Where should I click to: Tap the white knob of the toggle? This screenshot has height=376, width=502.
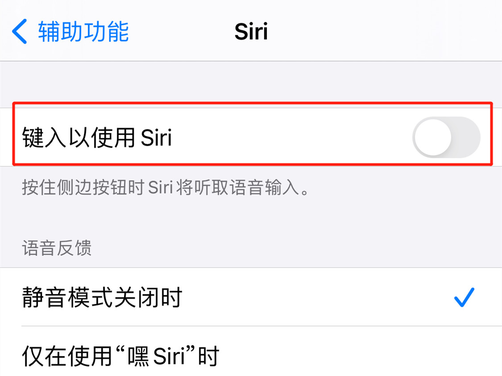[433, 137]
